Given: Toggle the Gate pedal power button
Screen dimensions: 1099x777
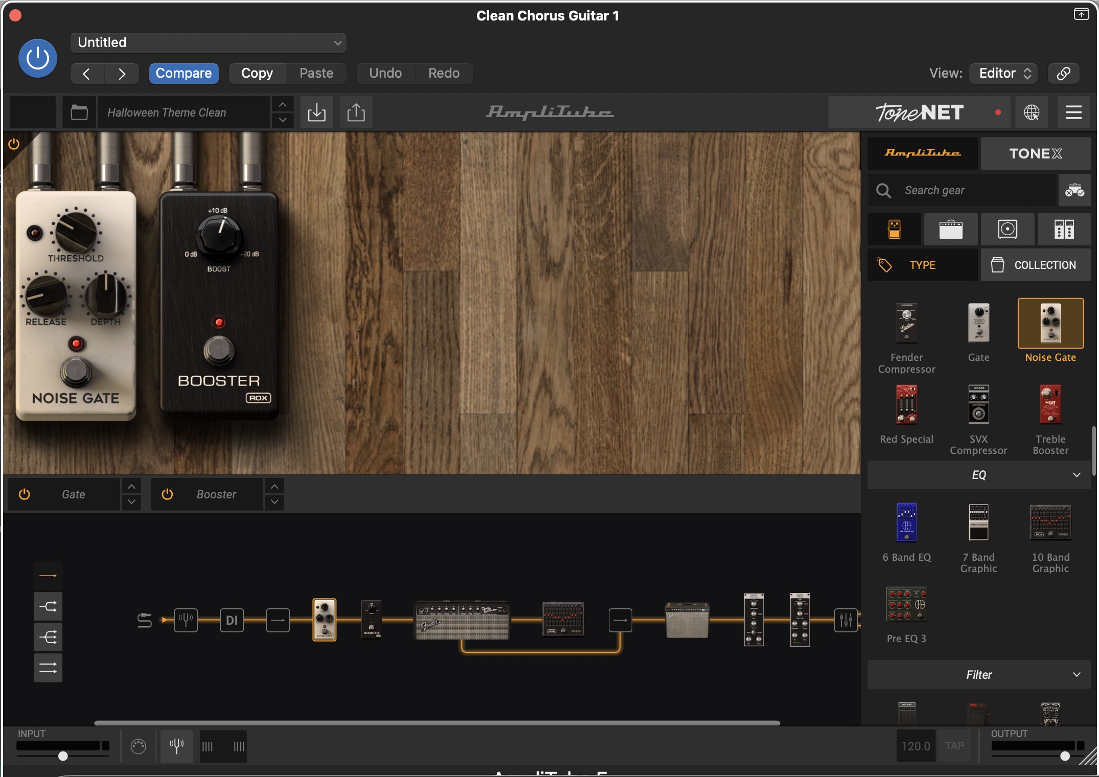Looking at the screenshot, I should point(25,494).
